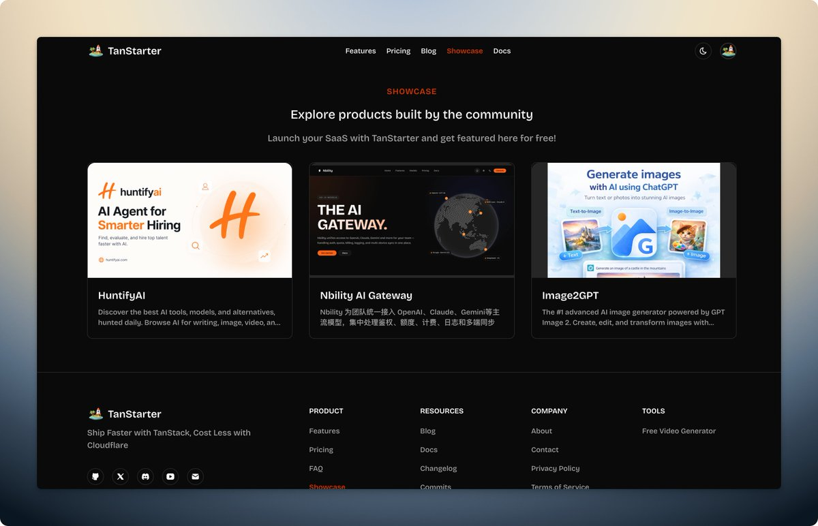Open the user avatar menu
The width and height of the screenshot is (818, 526).
[728, 51]
